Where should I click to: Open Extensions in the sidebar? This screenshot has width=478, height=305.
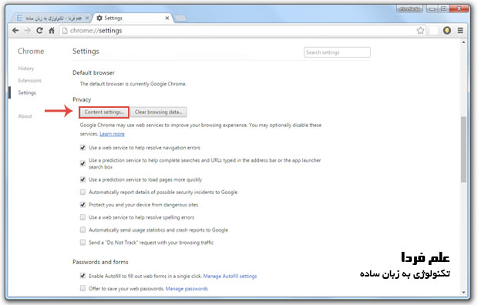click(29, 80)
